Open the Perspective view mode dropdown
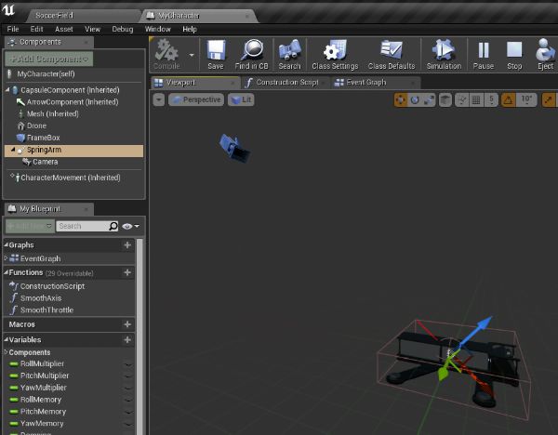Viewport: 558px width, 435px height. (x=196, y=99)
